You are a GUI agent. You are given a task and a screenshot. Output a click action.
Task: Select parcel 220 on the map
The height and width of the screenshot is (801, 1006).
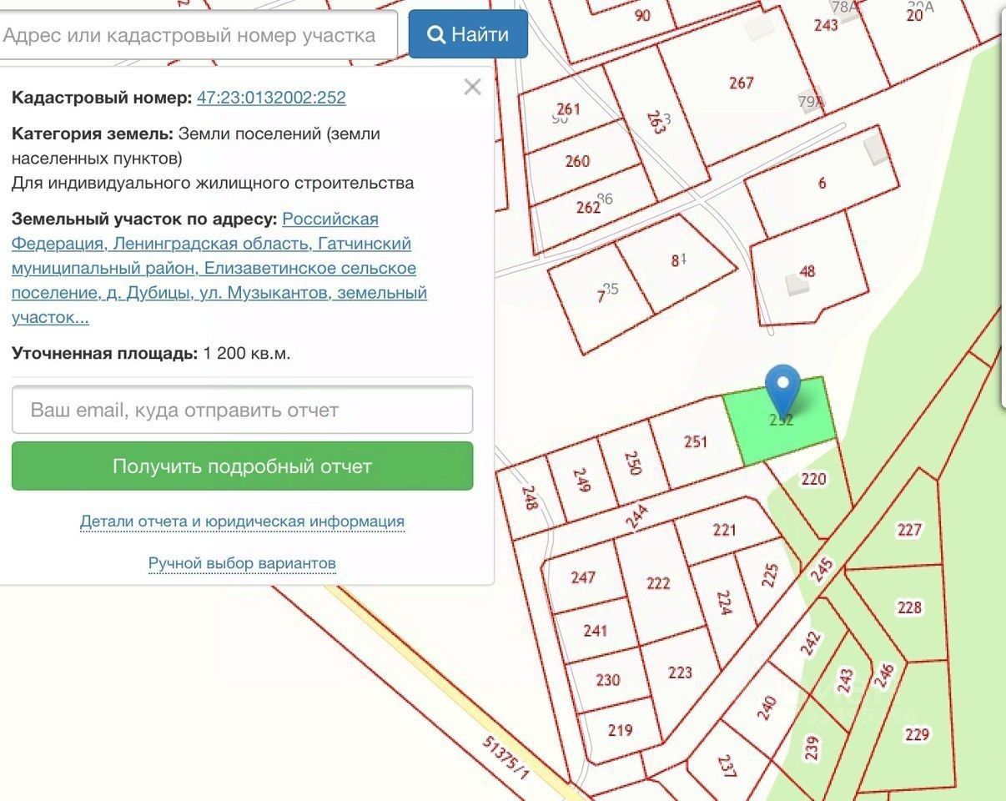813,479
